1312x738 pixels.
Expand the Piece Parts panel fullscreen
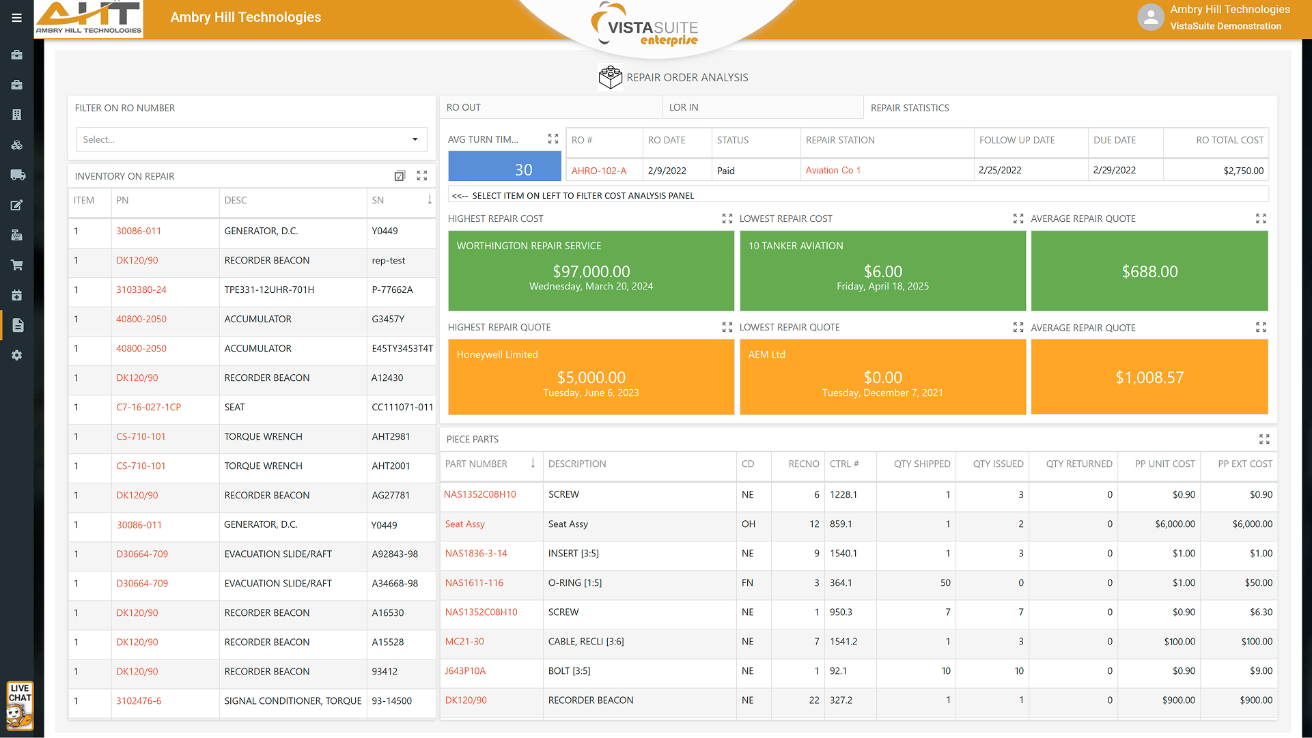[1264, 439]
